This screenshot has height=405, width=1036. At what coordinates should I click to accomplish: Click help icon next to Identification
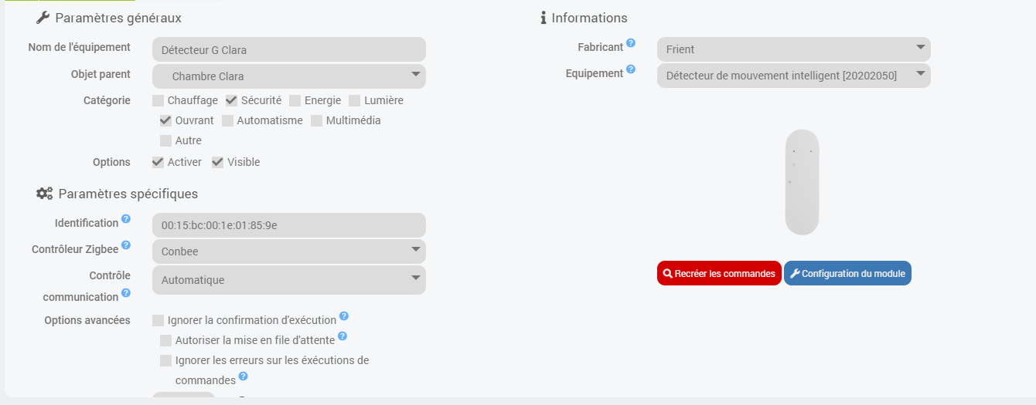coord(126,219)
